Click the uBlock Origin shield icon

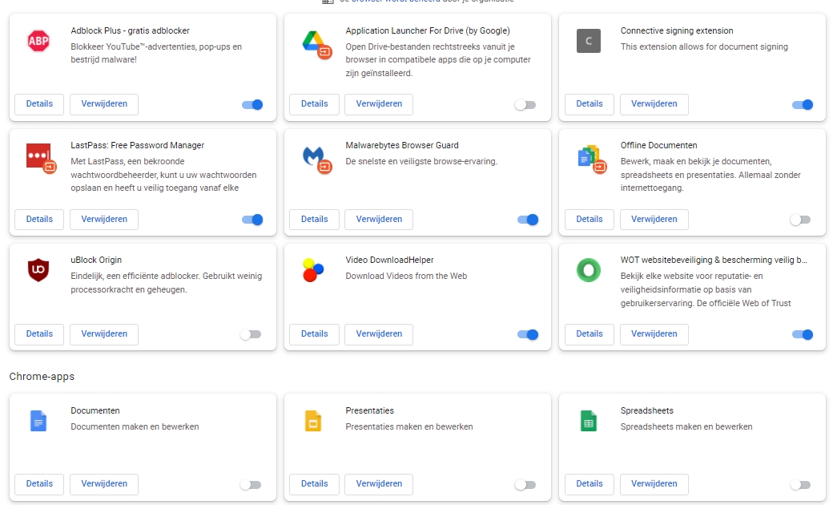38,270
